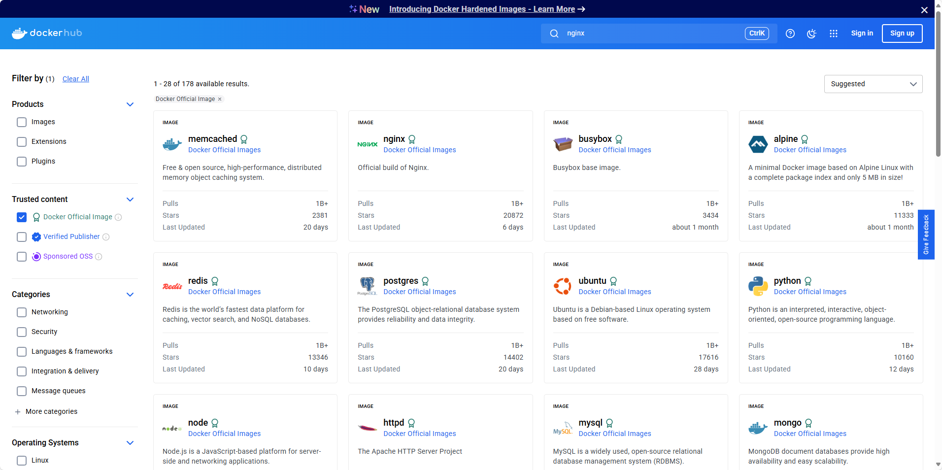Image resolution: width=942 pixels, height=470 pixels.
Task: Click the Sign in link
Action: pyautogui.click(x=862, y=33)
